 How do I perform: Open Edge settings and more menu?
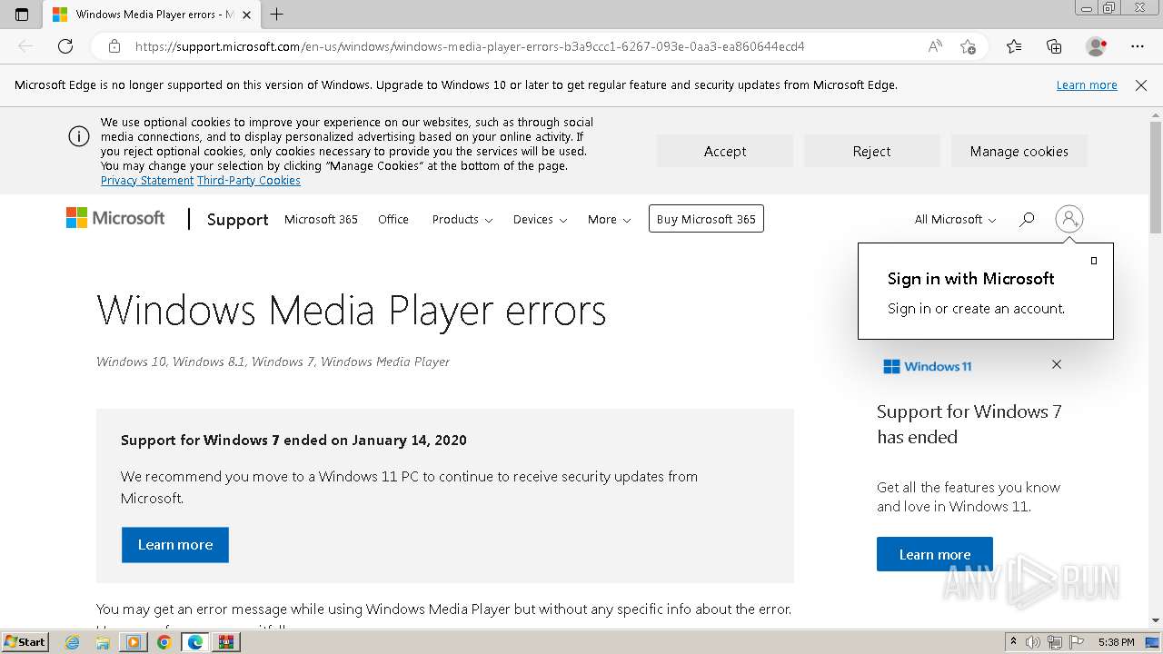tap(1138, 46)
